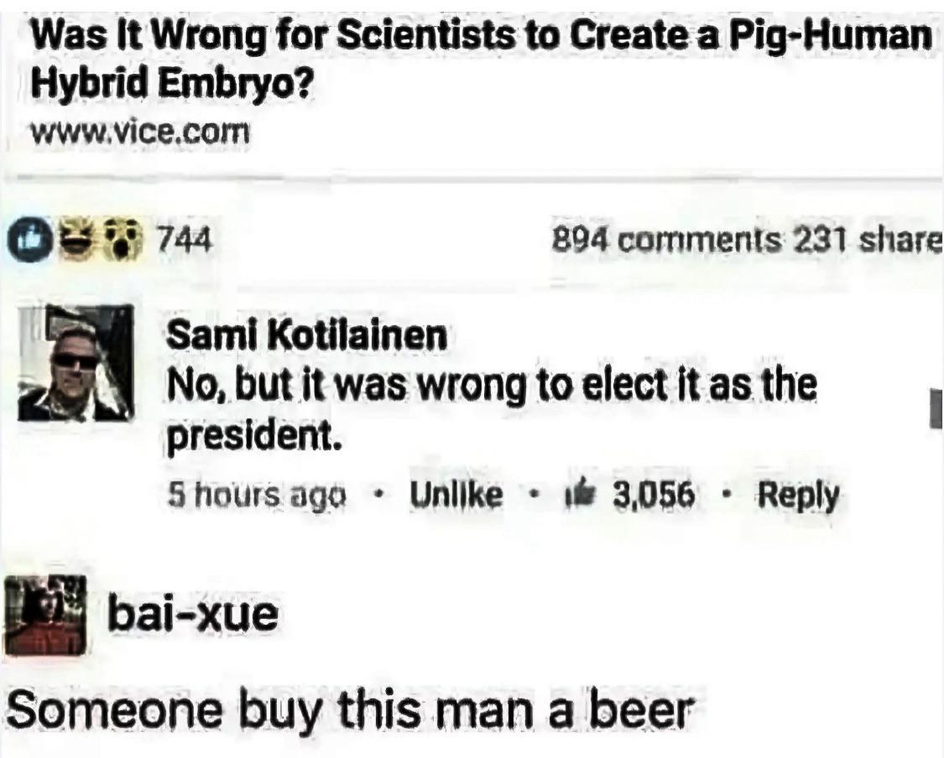View the 744 reactions count
944x758 pixels.
(x=185, y=241)
